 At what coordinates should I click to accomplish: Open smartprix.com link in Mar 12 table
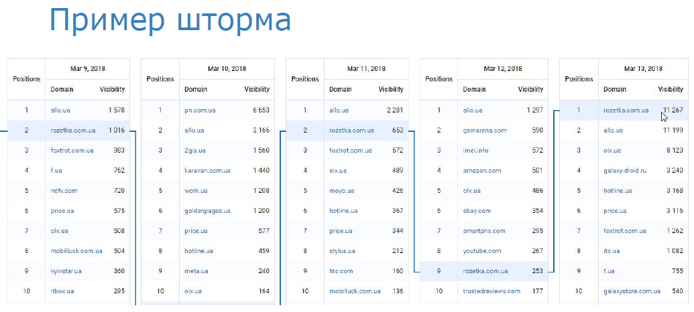484,231
